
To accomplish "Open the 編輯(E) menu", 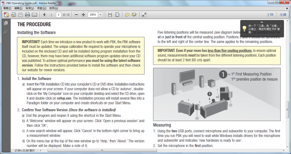I will (18, 8).
